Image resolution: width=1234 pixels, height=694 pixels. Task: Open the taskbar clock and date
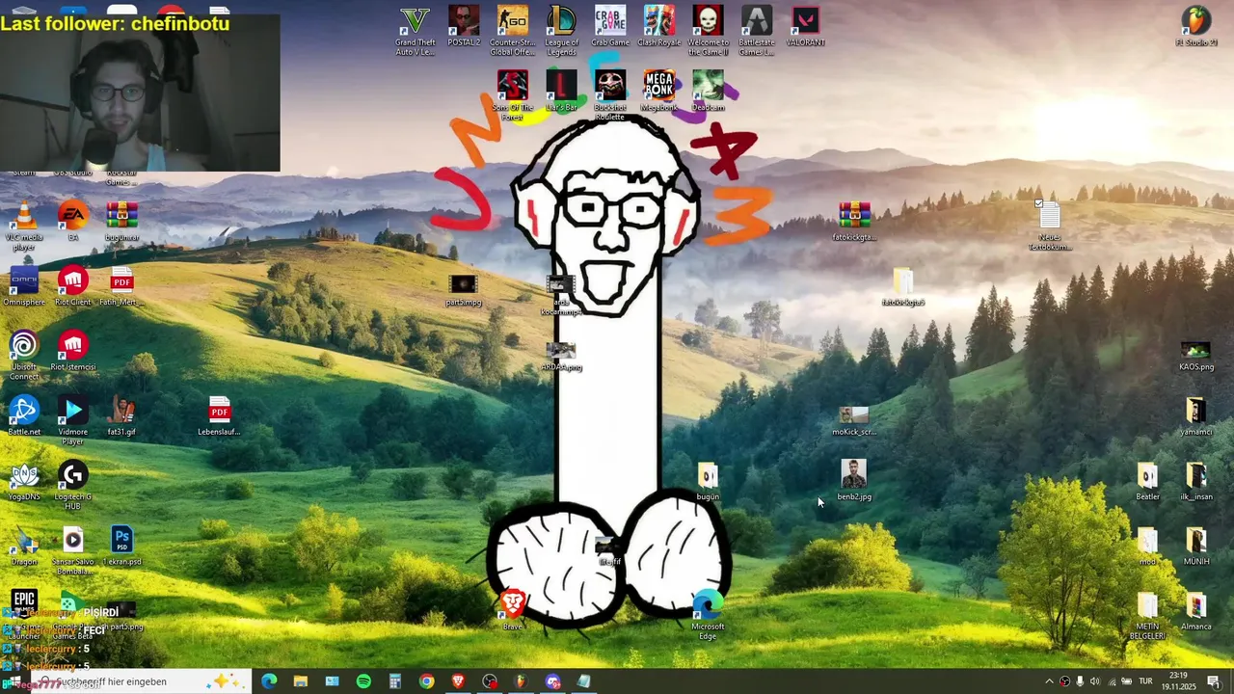coord(1179,681)
